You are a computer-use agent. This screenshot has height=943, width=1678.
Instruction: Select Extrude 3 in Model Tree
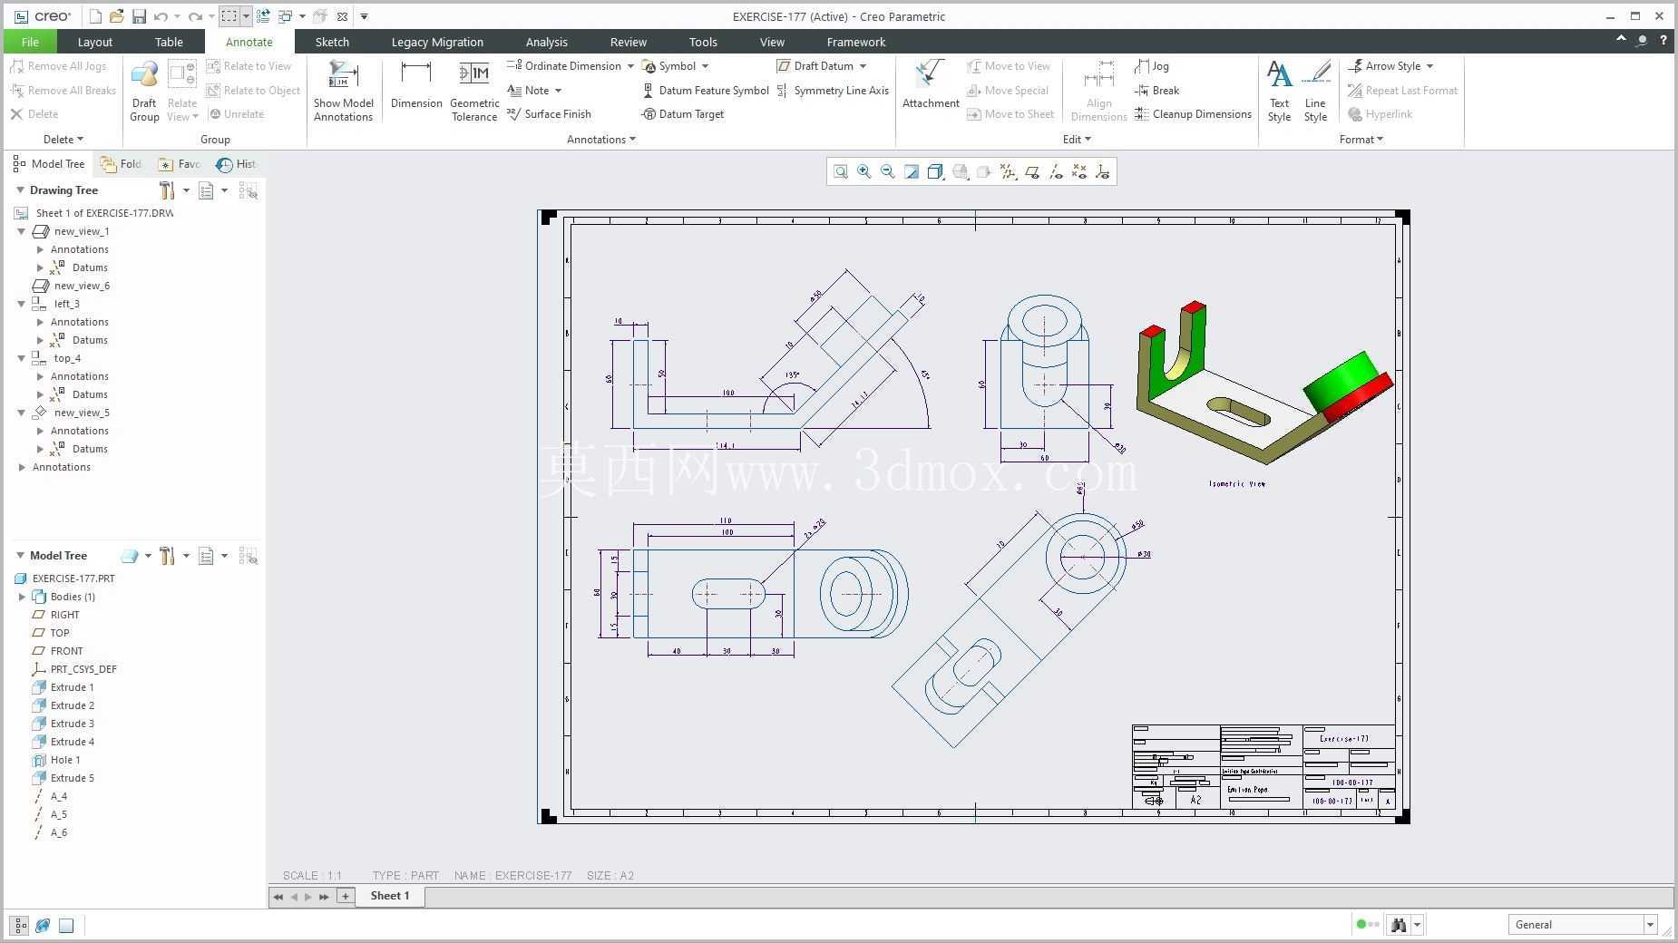pos(72,724)
